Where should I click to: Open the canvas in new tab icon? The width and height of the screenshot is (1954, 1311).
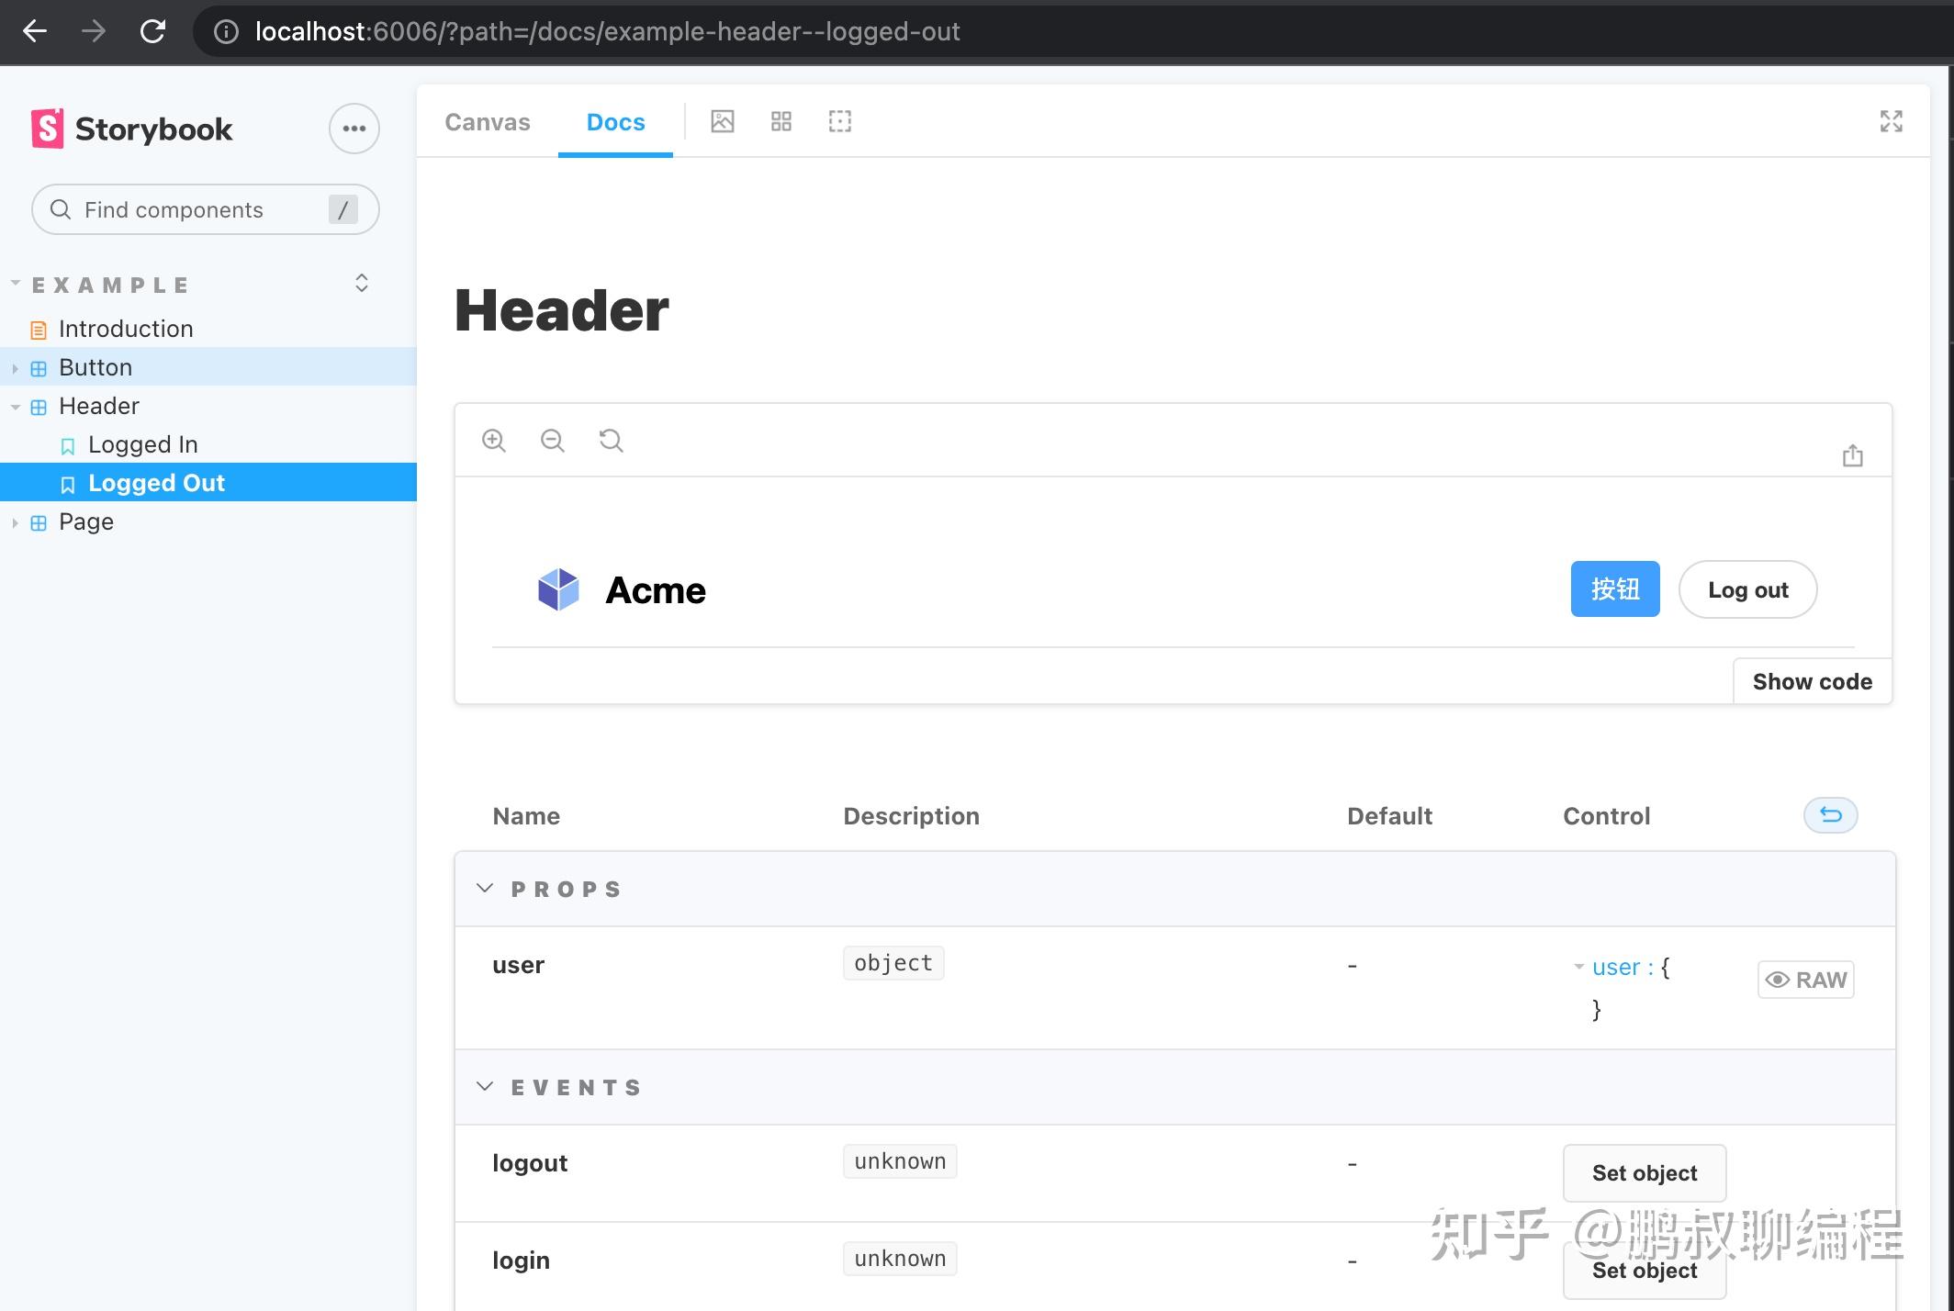tap(1852, 455)
